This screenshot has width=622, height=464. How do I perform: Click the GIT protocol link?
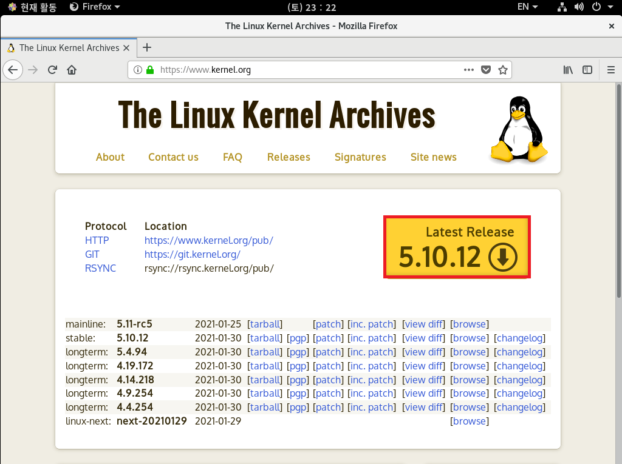tap(92, 254)
